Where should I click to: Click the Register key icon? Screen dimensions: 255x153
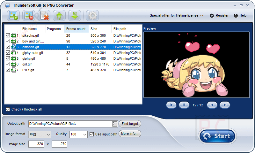click(212, 16)
